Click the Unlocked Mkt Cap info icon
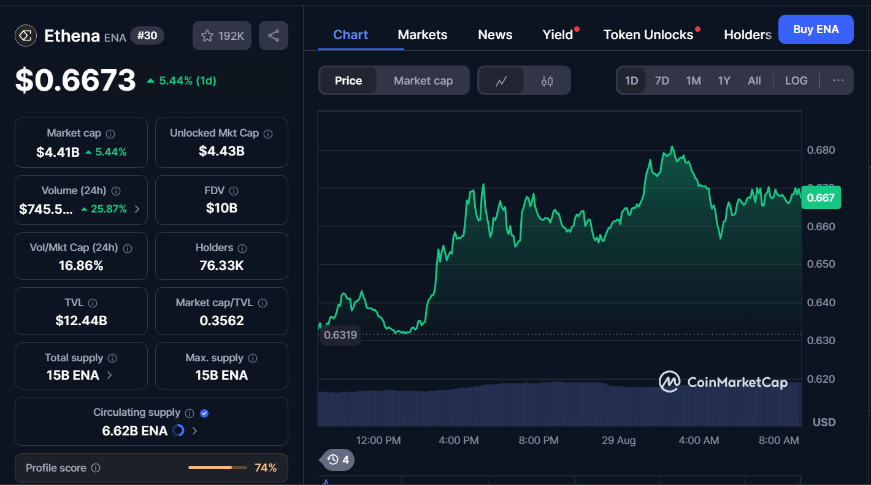The image size is (871, 485). click(x=268, y=133)
